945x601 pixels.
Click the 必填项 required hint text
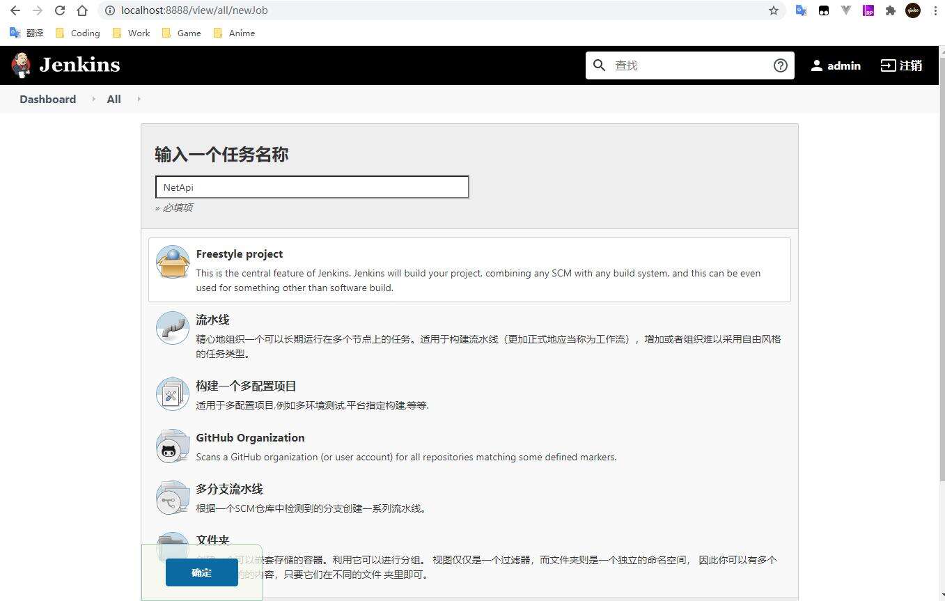[x=174, y=208]
